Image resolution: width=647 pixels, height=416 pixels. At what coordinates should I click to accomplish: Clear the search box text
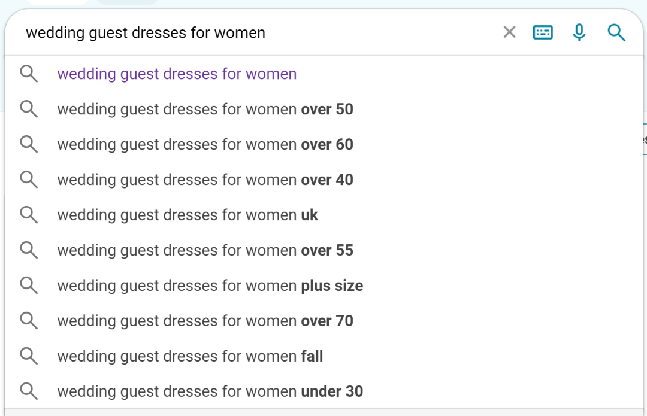pos(509,32)
